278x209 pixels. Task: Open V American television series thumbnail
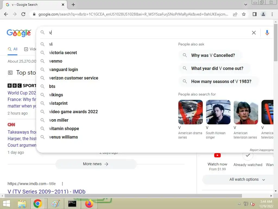click(246, 112)
